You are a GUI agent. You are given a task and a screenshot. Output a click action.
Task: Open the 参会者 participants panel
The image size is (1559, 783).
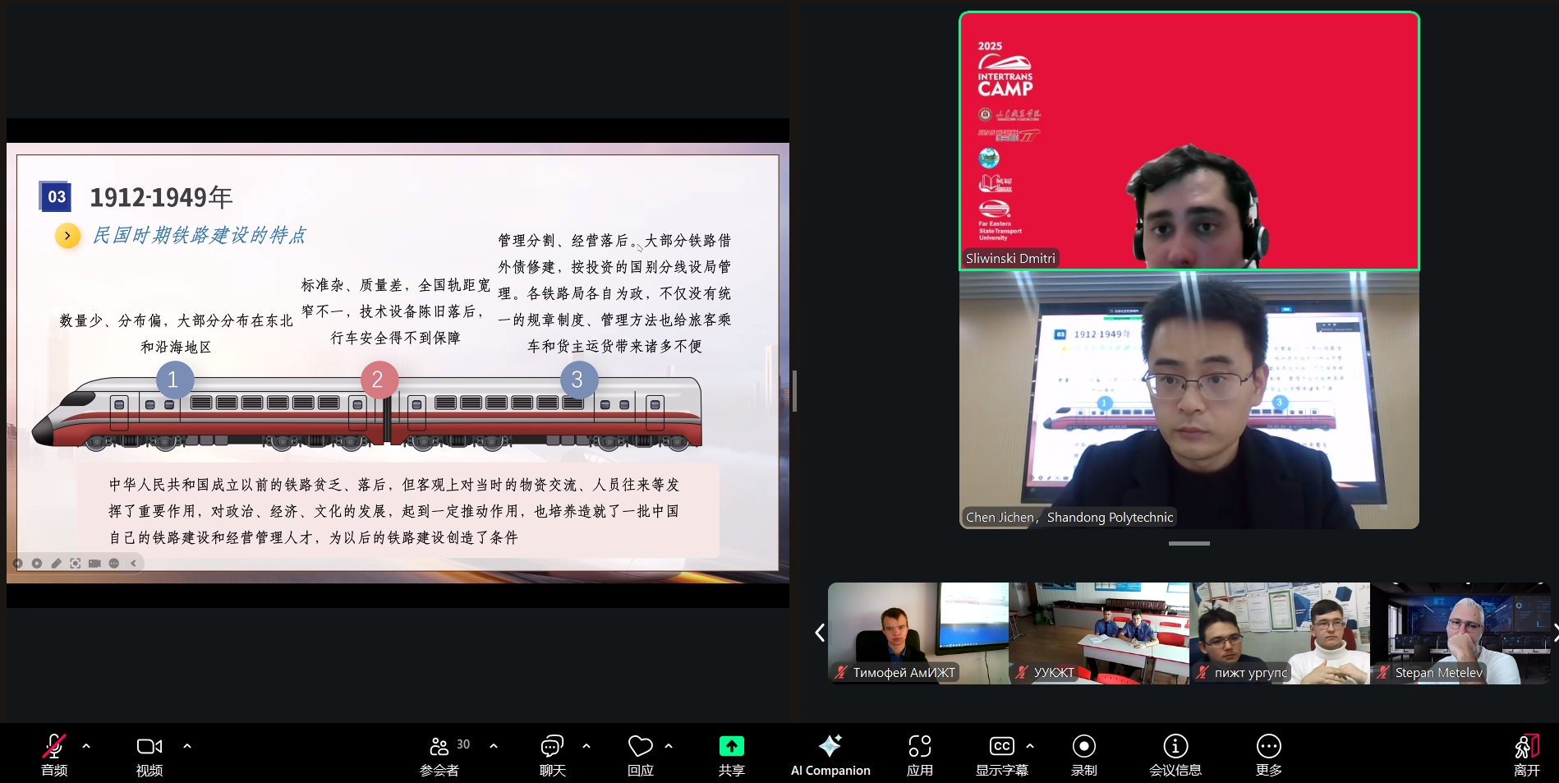point(439,753)
